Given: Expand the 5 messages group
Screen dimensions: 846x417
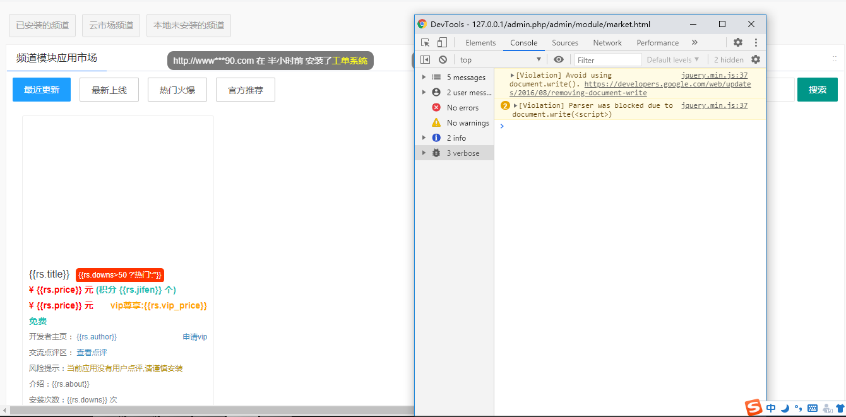Looking at the screenshot, I should pos(424,78).
